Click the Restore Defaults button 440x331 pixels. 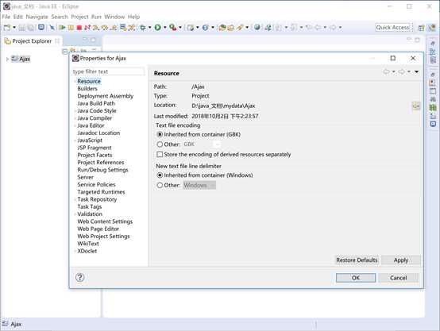click(x=357, y=260)
